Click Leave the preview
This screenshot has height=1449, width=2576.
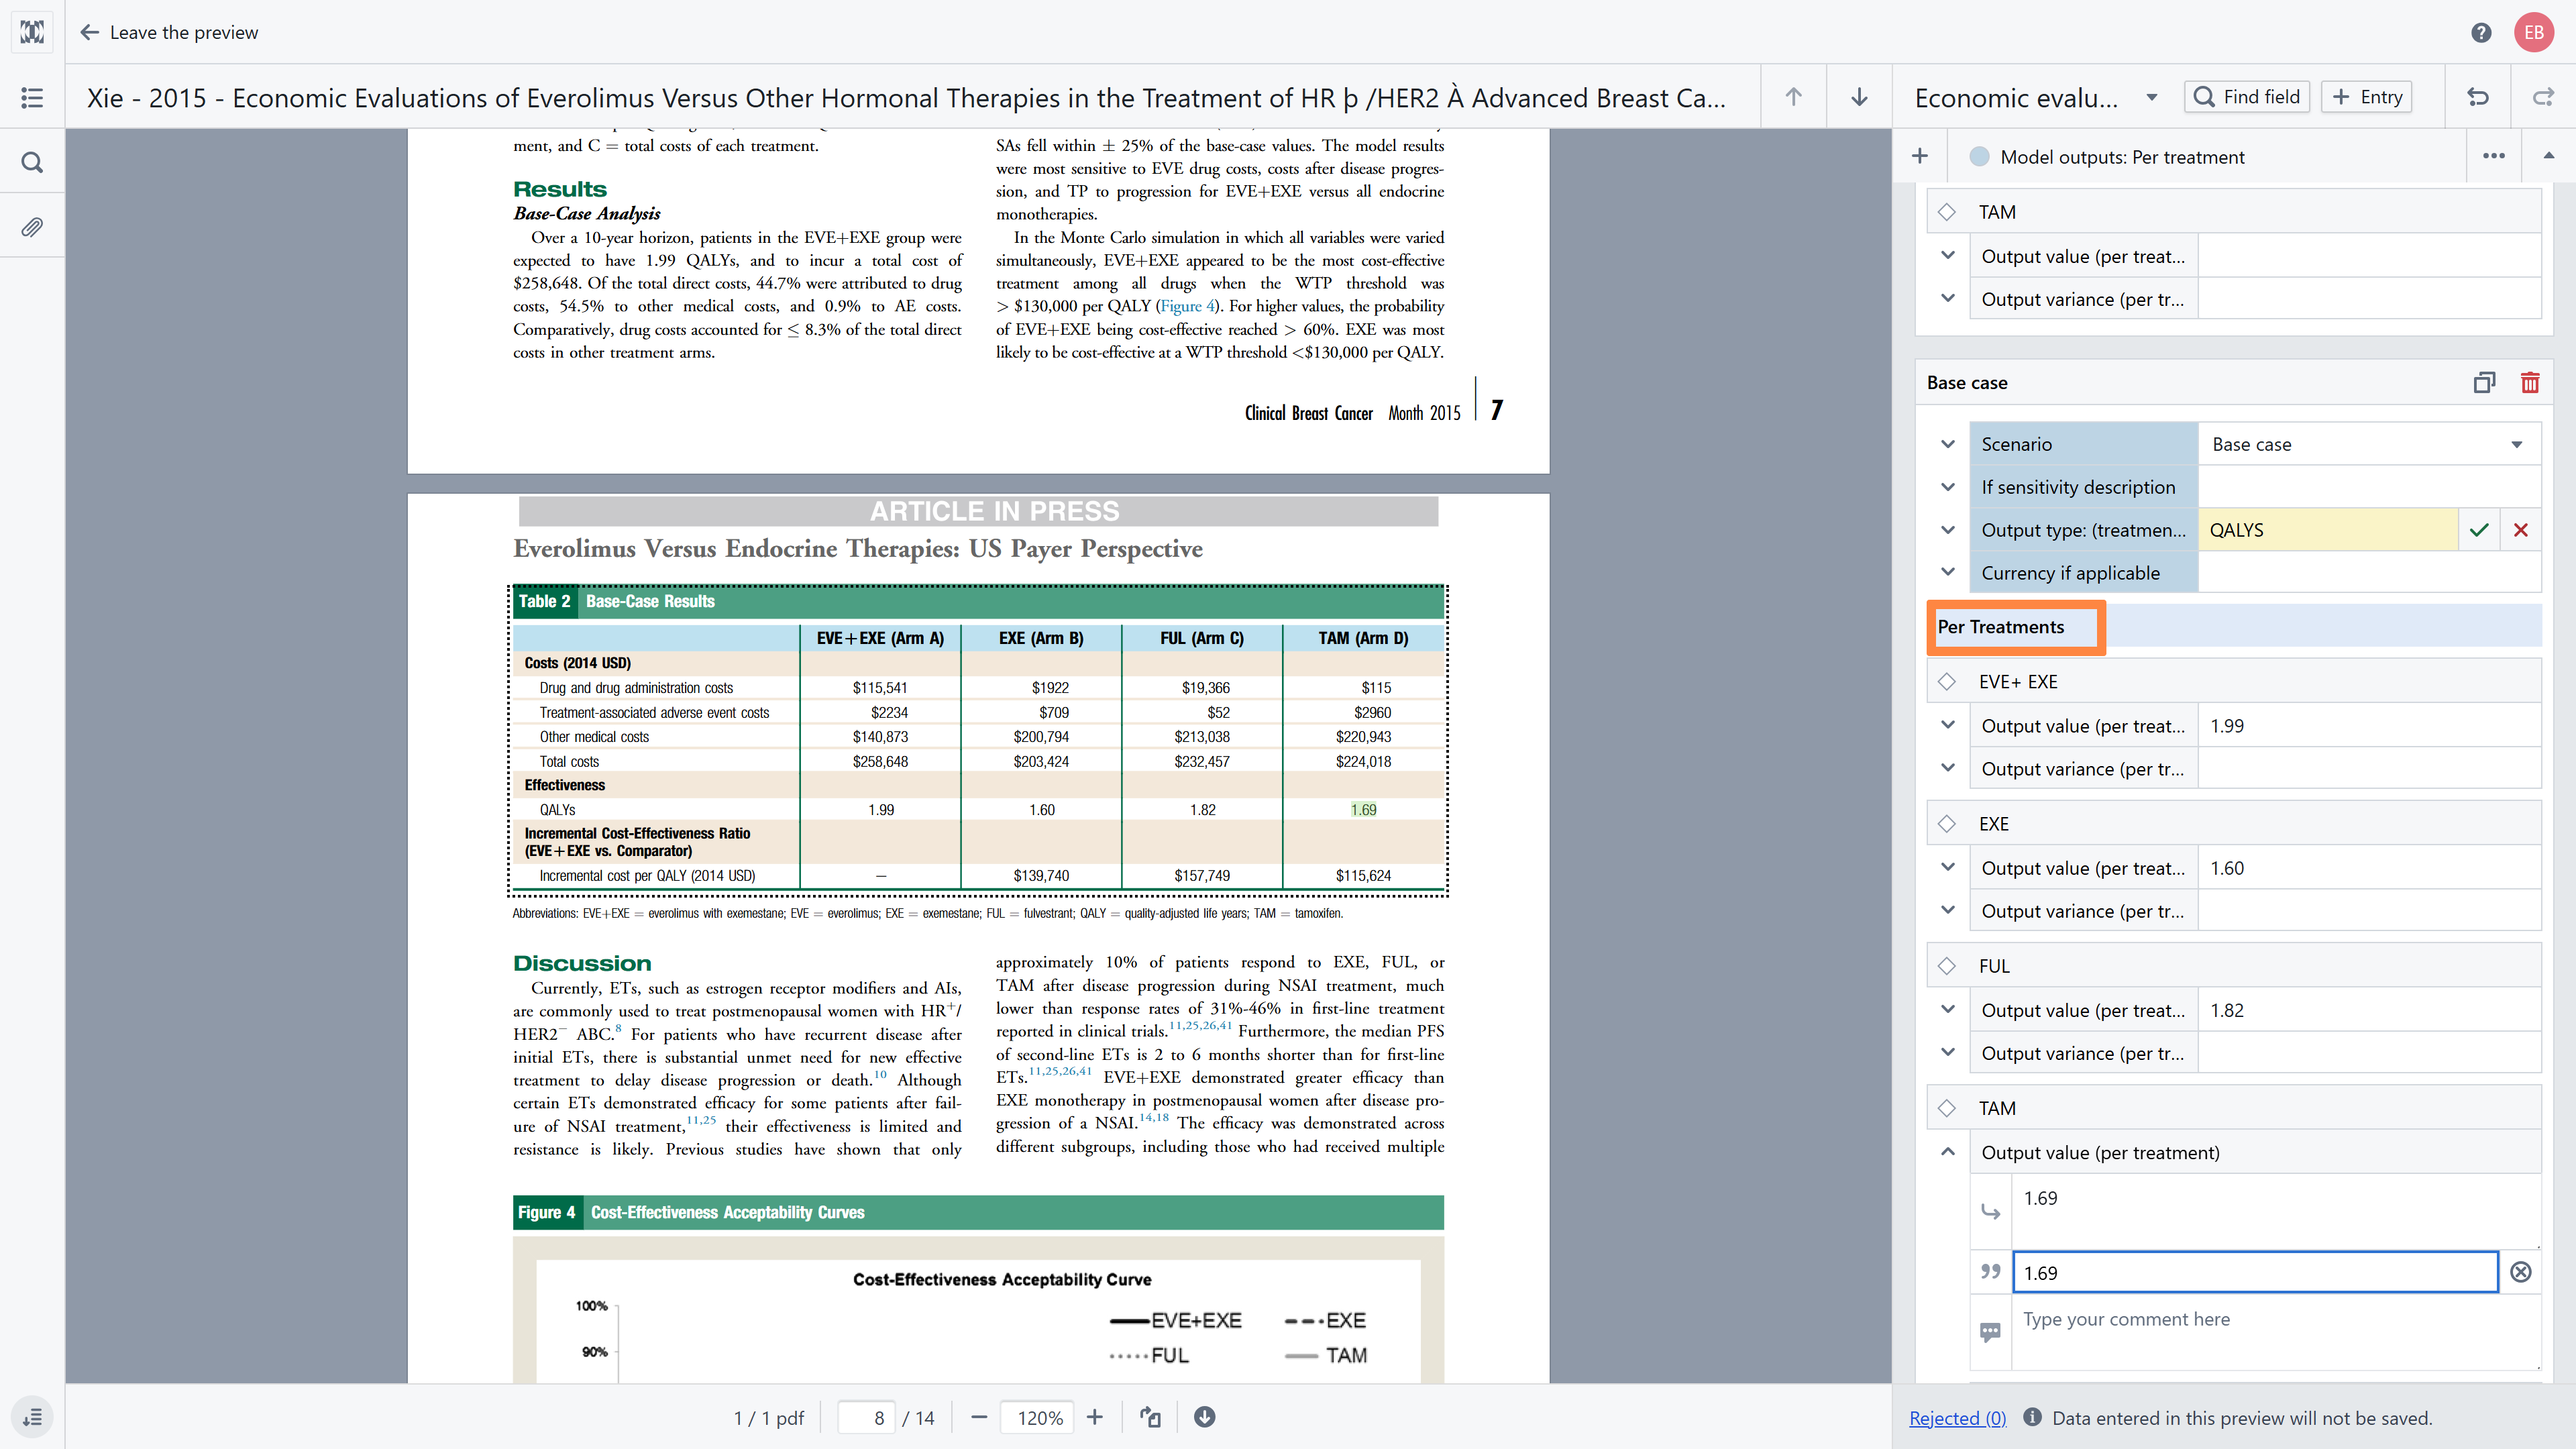coord(168,32)
